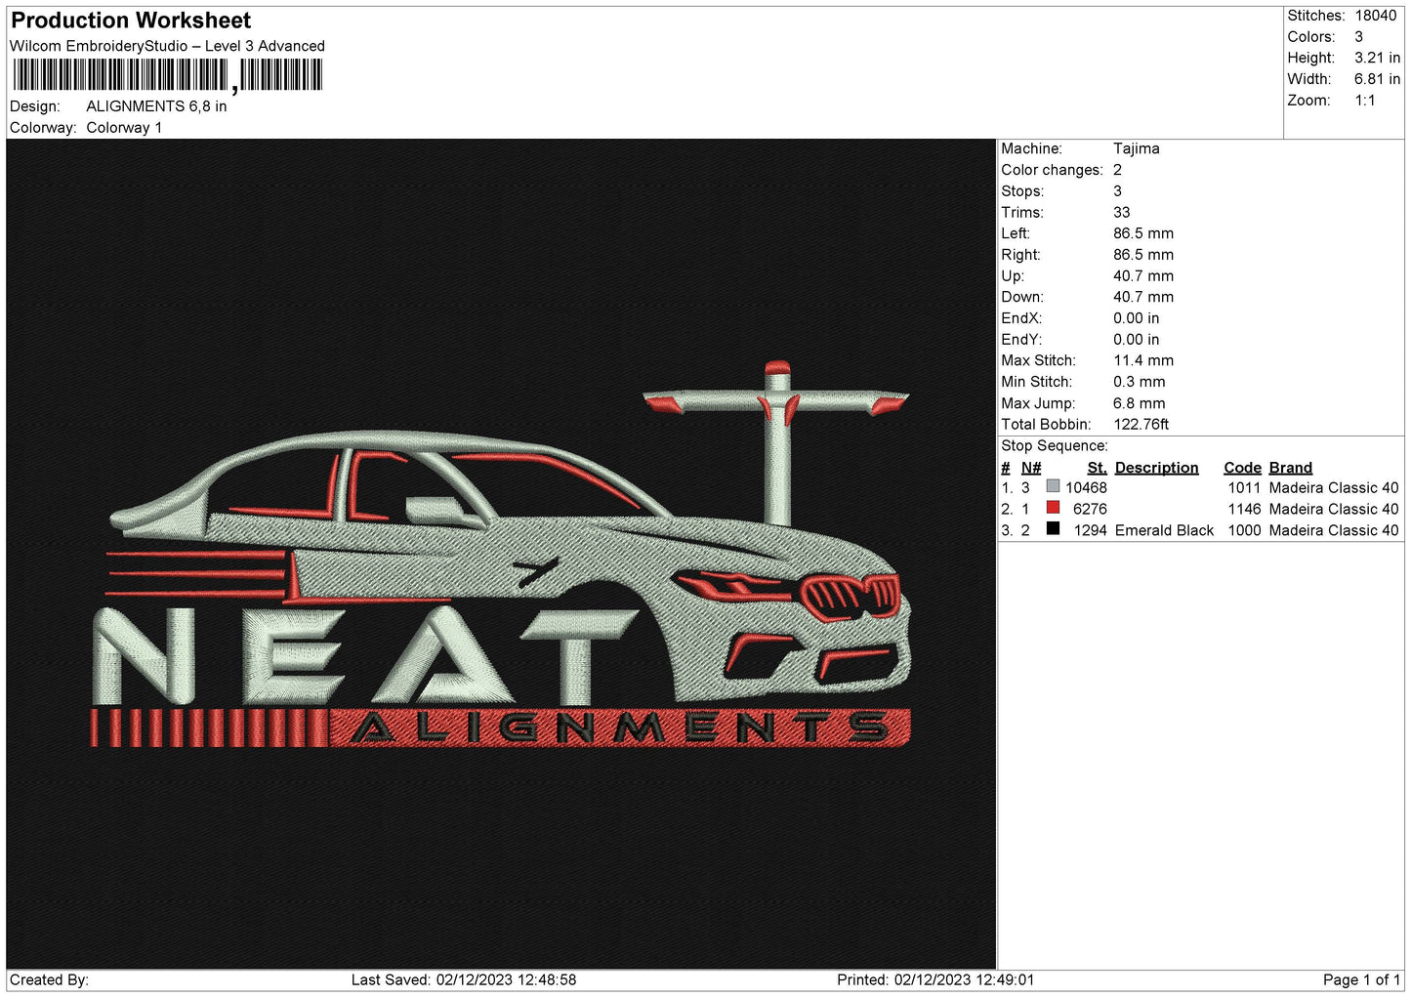This screenshot has height=997, width=1411.
Task: Click the Max Jump value '6.8 mm'
Action: [x=1140, y=403]
